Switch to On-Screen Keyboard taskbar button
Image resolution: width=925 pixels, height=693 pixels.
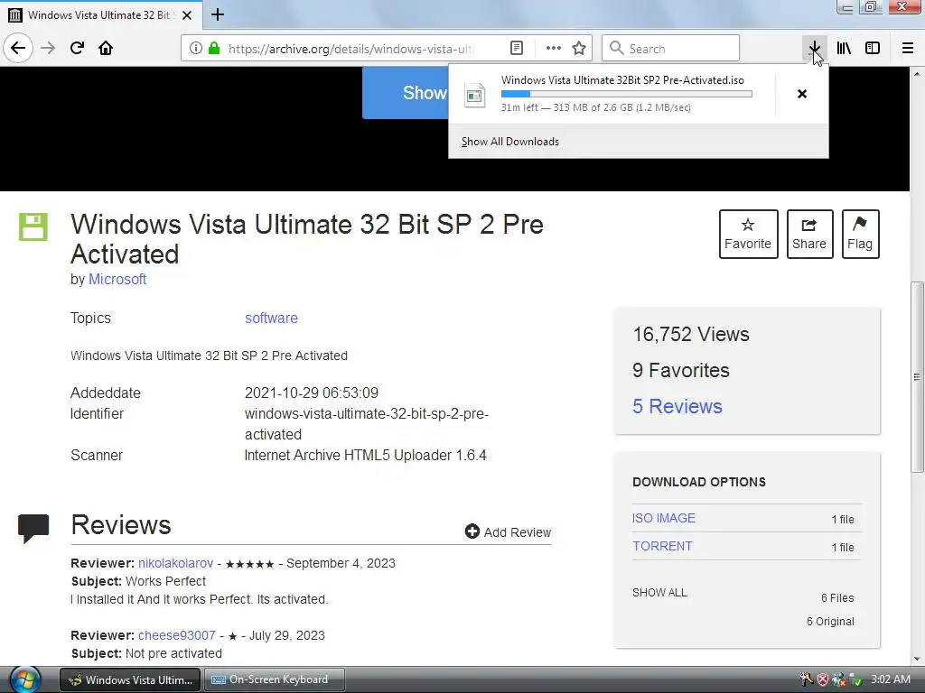275,679
